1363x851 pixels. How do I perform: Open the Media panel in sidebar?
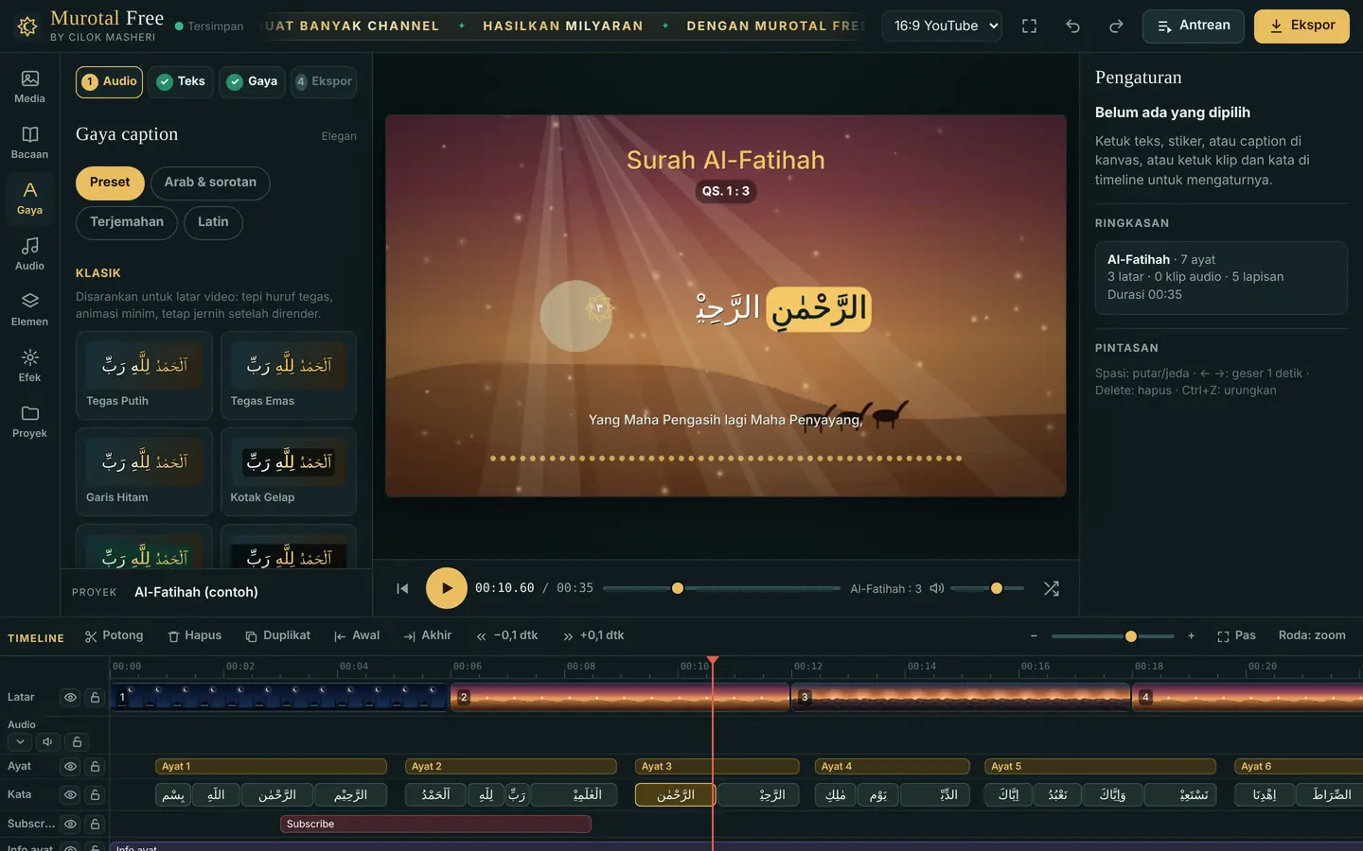pos(29,86)
